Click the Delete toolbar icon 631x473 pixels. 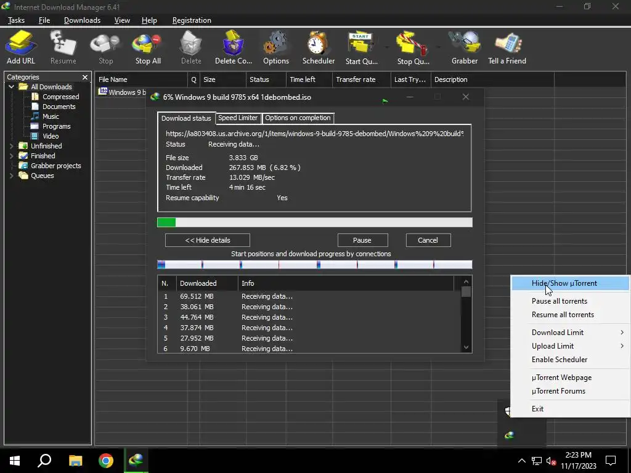(x=191, y=47)
